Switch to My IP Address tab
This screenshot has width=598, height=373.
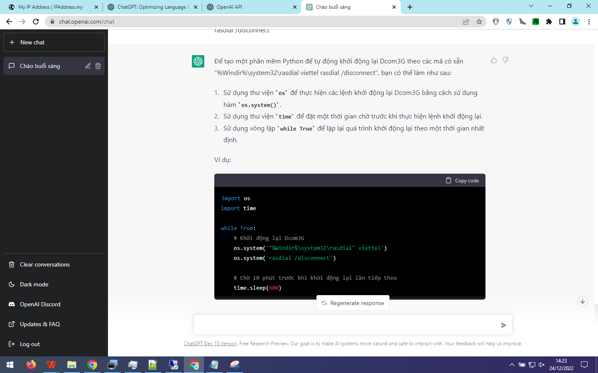coord(50,7)
